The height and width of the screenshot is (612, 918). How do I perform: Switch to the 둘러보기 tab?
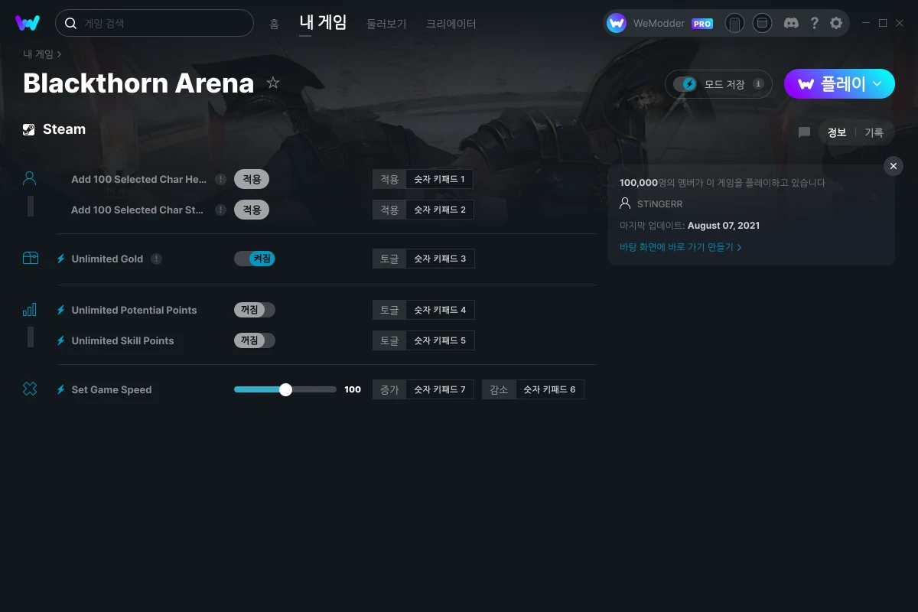386,24
